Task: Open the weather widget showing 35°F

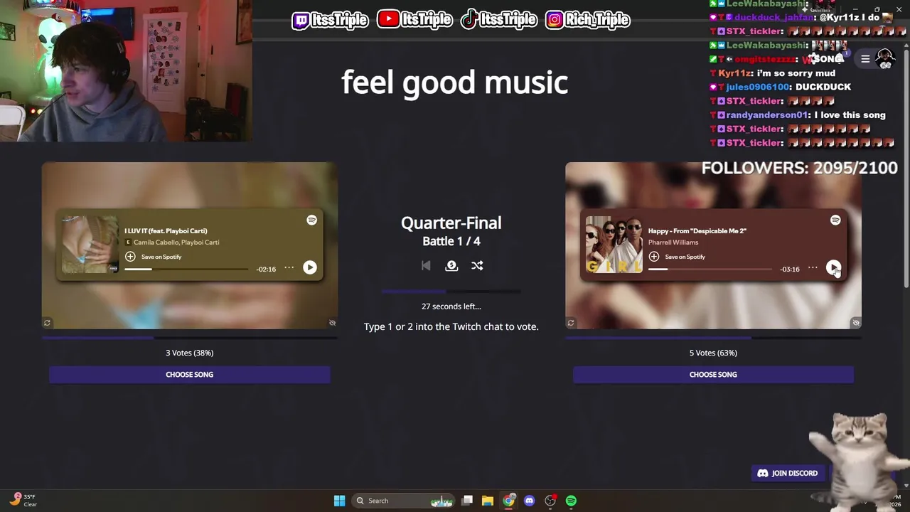Action: click(23, 500)
